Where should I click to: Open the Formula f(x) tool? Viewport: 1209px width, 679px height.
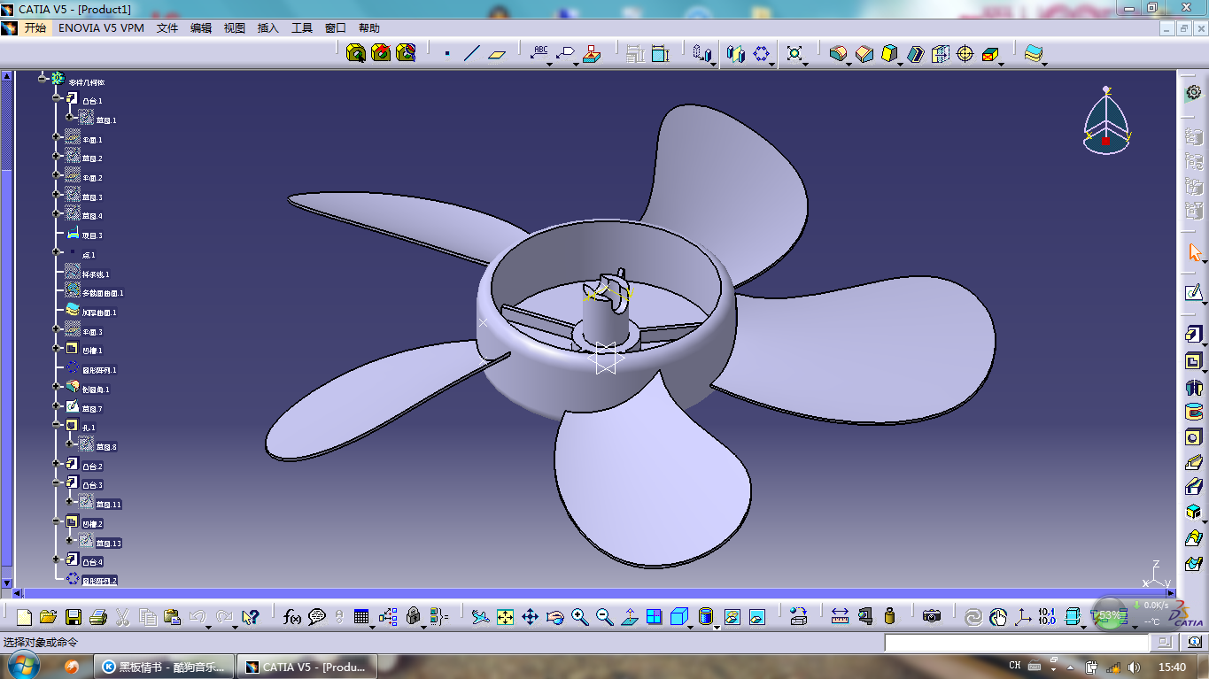(x=292, y=617)
